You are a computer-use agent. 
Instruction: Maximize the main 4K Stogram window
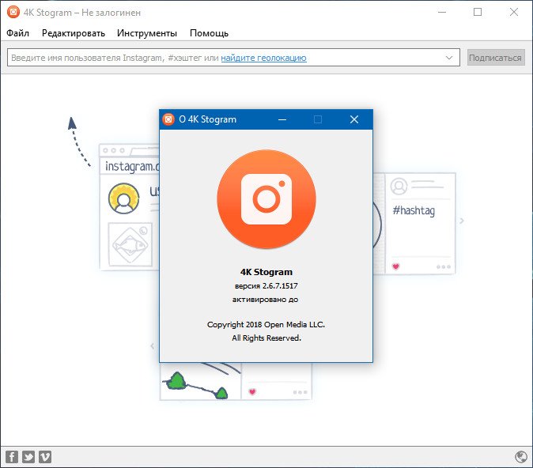(x=478, y=12)
